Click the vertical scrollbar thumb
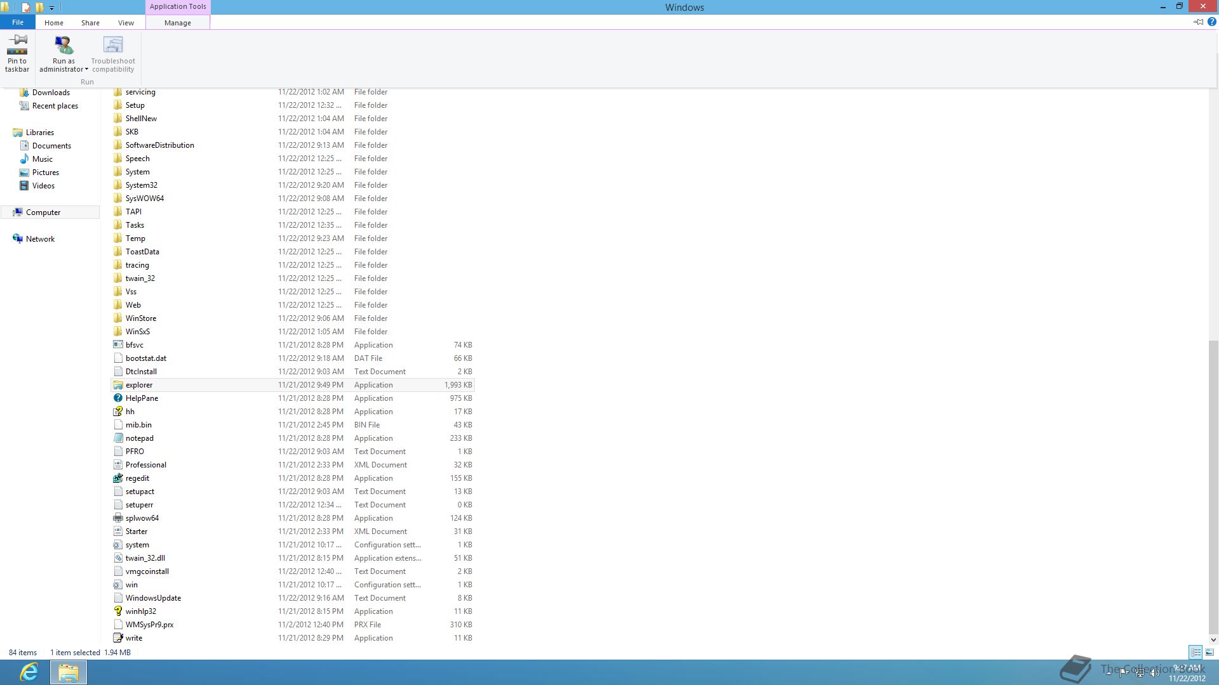 tap(1213, 486)
